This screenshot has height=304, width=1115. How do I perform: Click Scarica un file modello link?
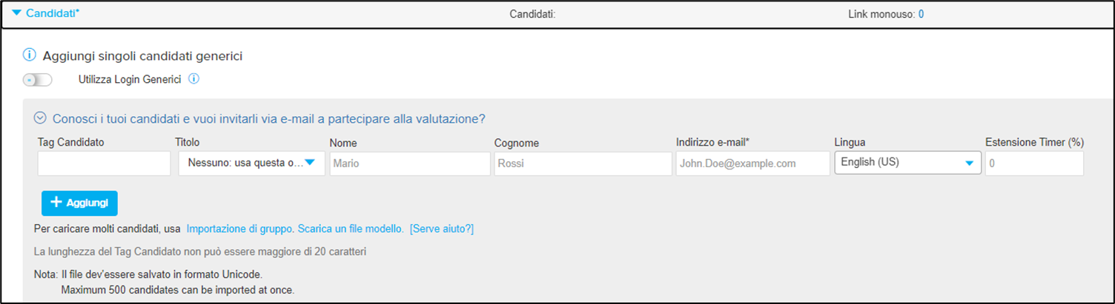[x=351, y=229]
